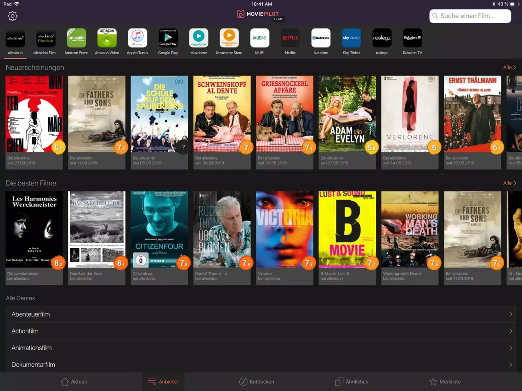Viewport: 522px width, 391px height.
Task: Choose the Amazon Prime provider icon
Action: tap(76, 38)
